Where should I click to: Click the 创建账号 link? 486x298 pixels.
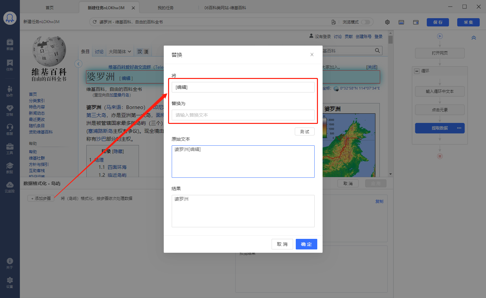(x=364, y=37)
